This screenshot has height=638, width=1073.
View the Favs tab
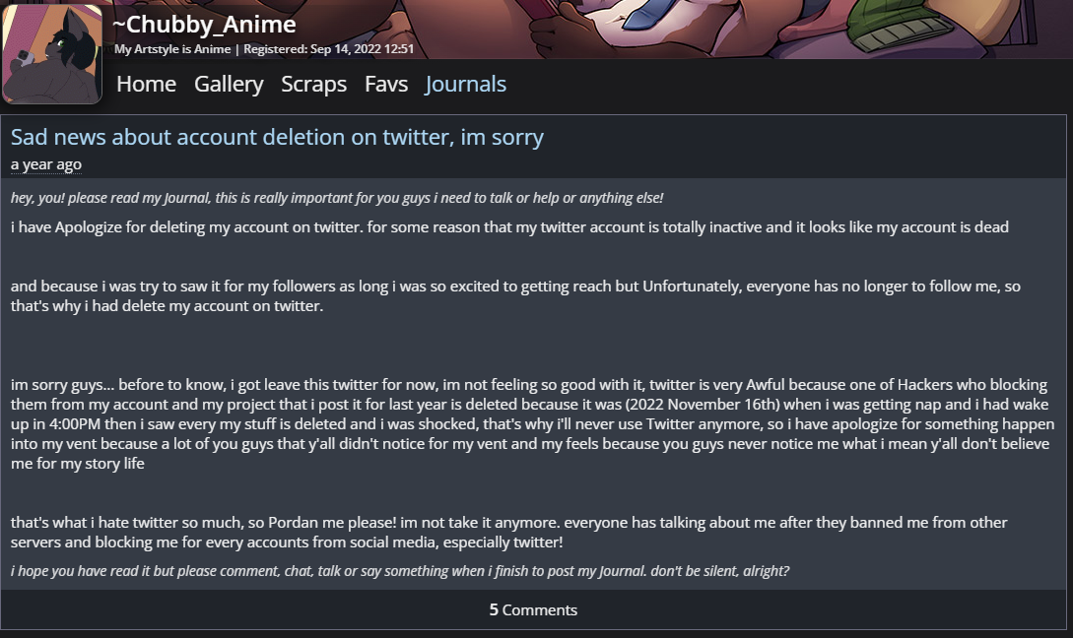(x=386, y=85)
